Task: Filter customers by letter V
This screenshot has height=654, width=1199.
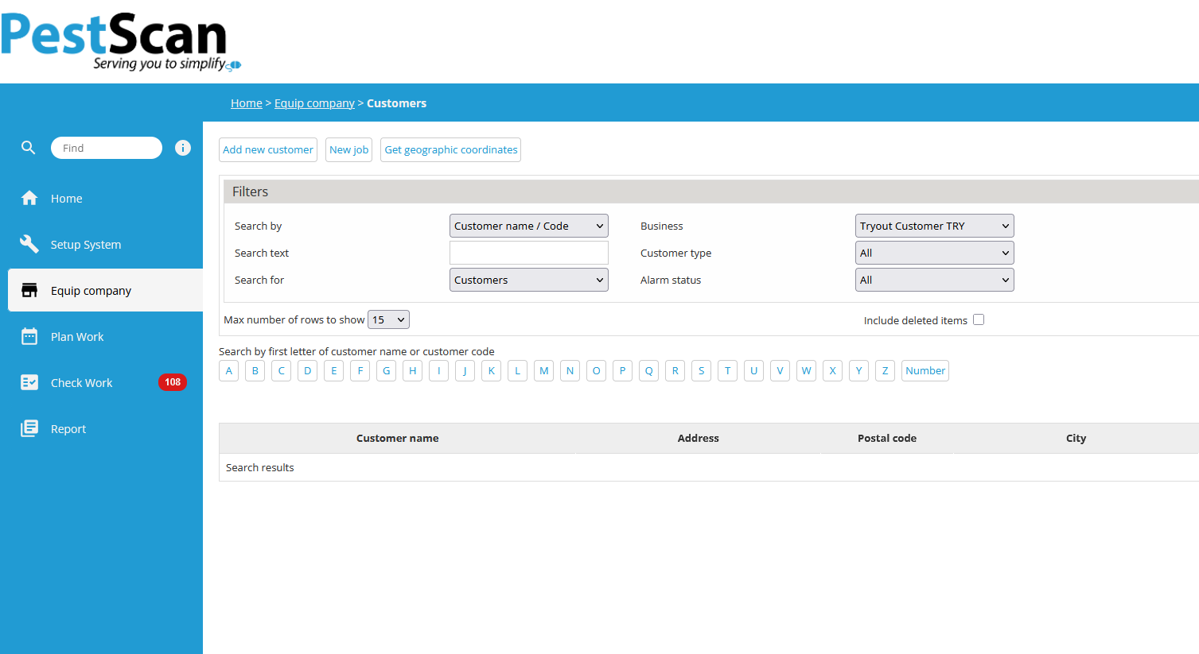Action: coord(781,370)
